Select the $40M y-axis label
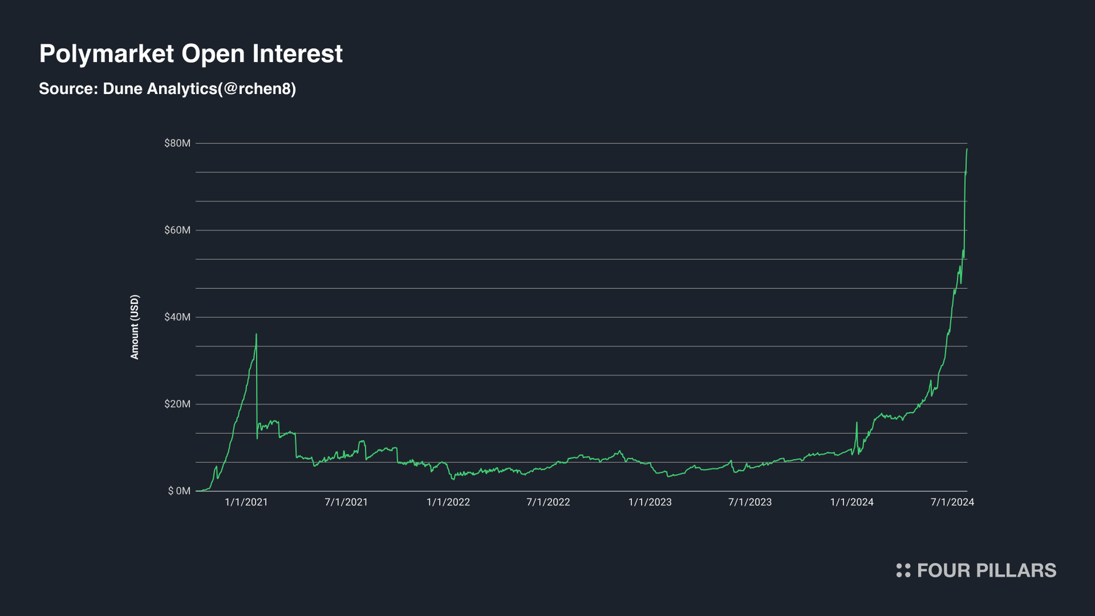This screenshot has width=1095, height=616. pyautogui.click(x=177, y=317)
